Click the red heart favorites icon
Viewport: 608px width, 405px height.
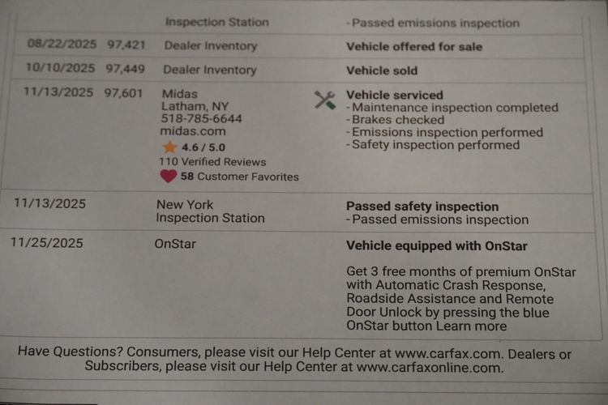tap(168, 176)
